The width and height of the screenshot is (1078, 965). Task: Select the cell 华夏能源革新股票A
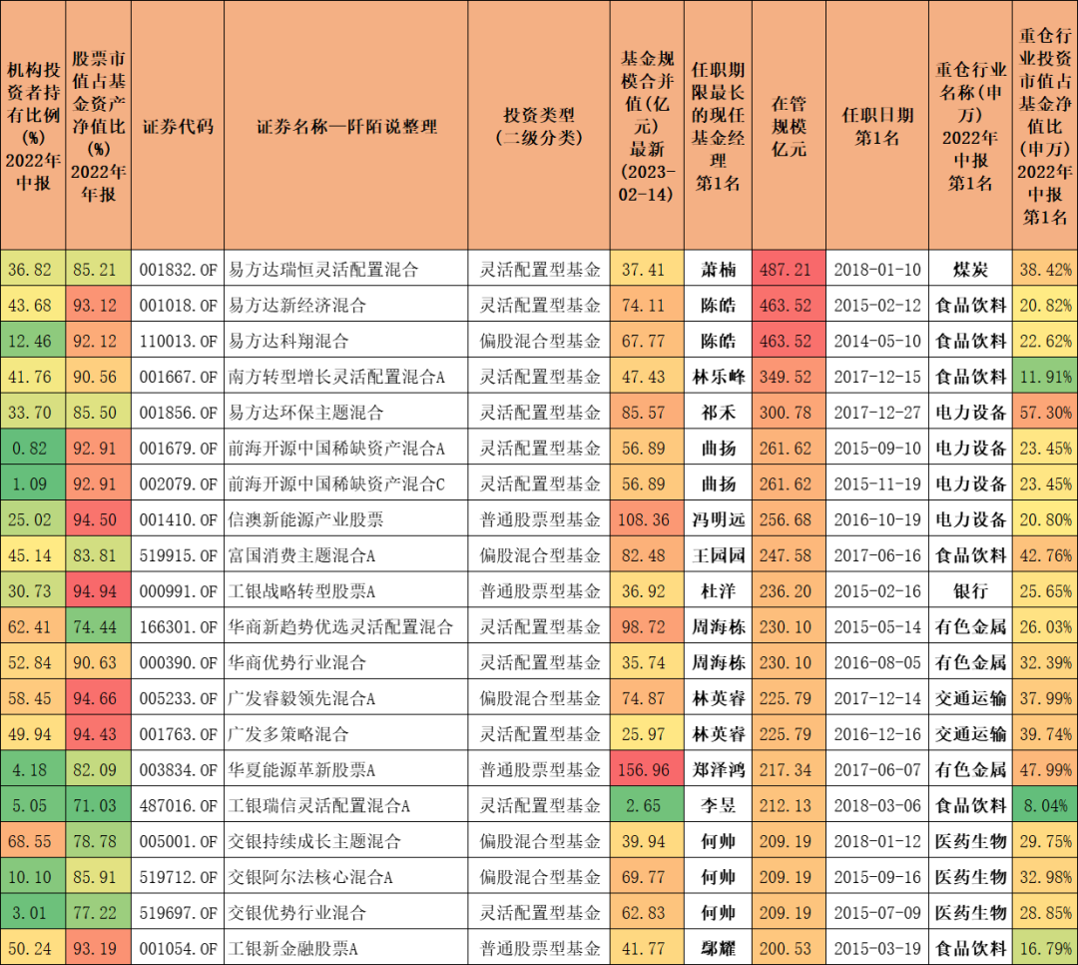tap(345, 770)
